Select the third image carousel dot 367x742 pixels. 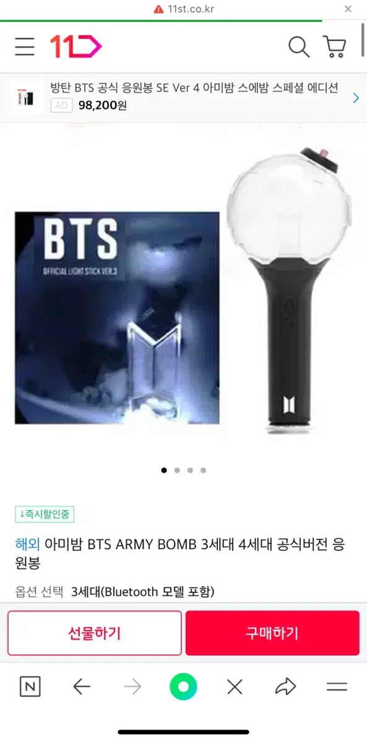pyautogui.click(x=190, y=470)
